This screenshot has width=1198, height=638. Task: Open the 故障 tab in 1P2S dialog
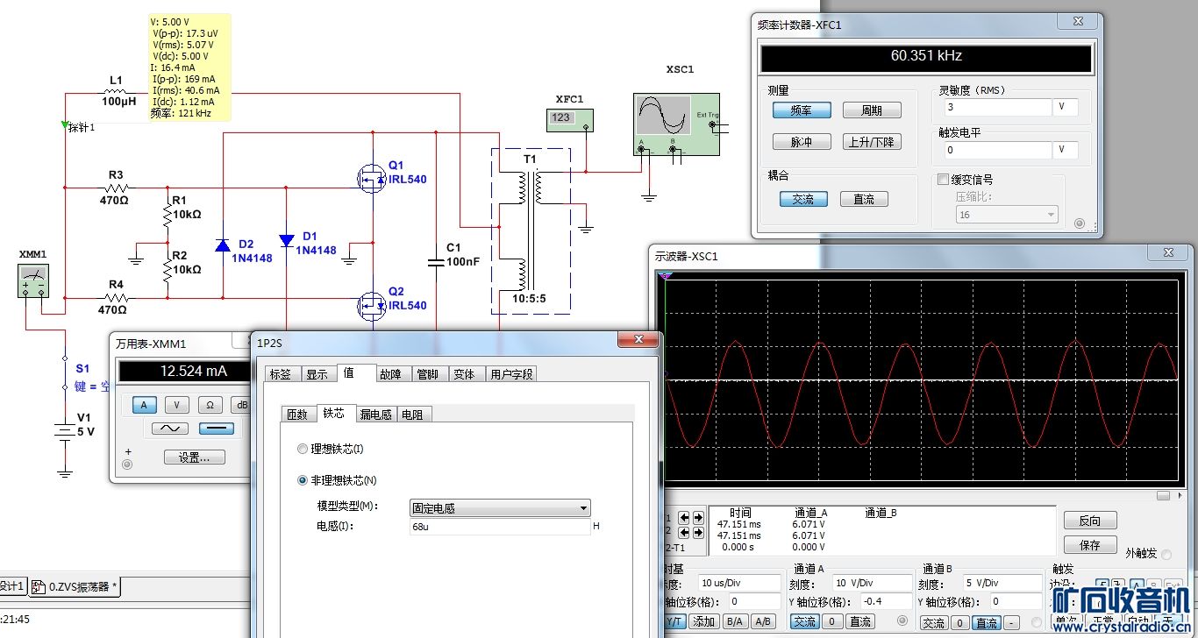389,374
